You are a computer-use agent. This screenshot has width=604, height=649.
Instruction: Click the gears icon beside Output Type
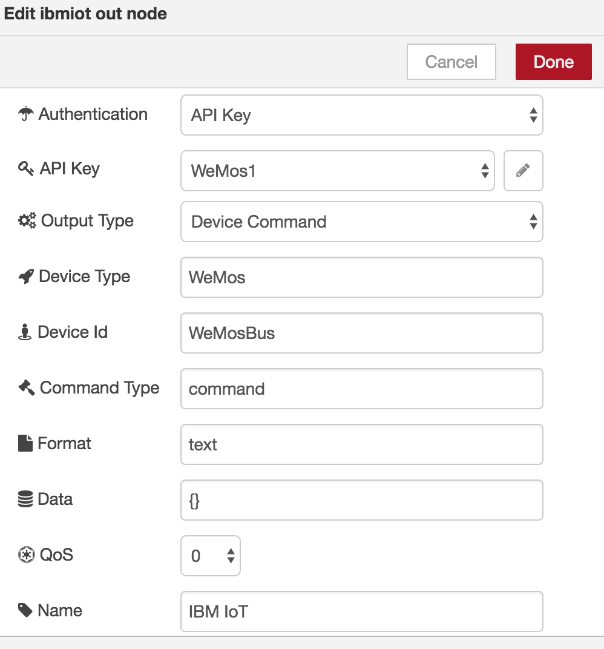pyautogui.click(x=27, y=221)
